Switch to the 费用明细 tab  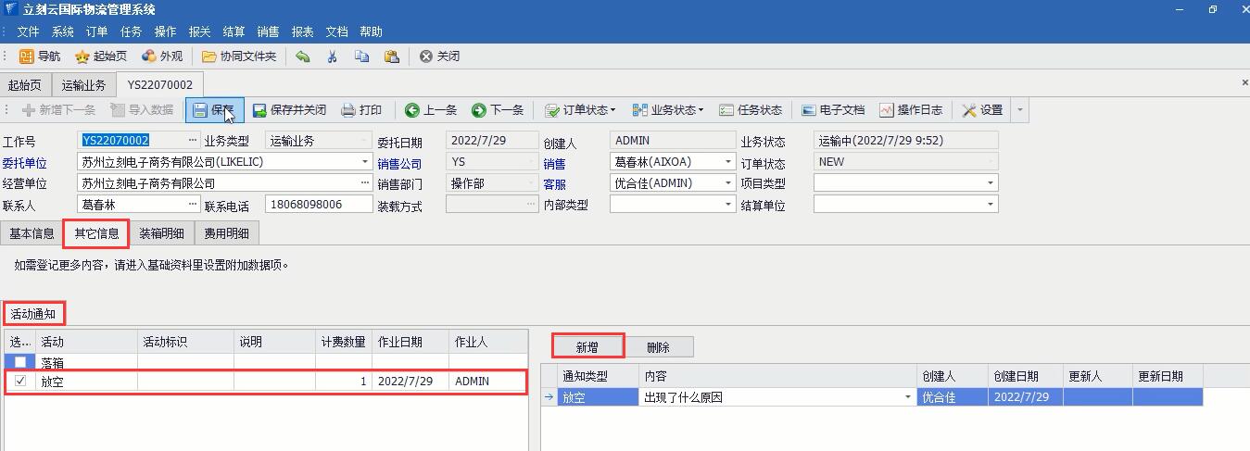pyautogui.click(x=225, y=233)
